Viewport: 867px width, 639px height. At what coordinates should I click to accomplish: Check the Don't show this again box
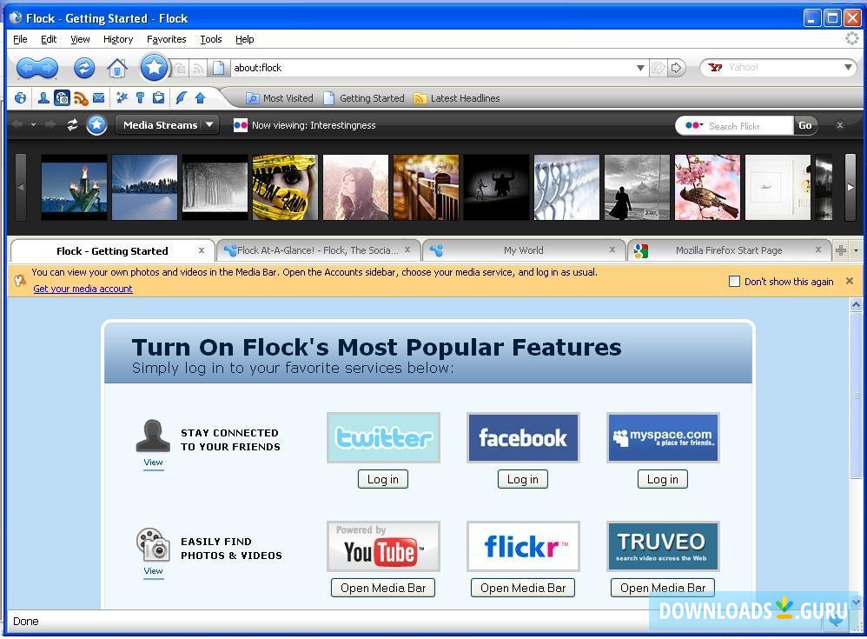[734, 282]
